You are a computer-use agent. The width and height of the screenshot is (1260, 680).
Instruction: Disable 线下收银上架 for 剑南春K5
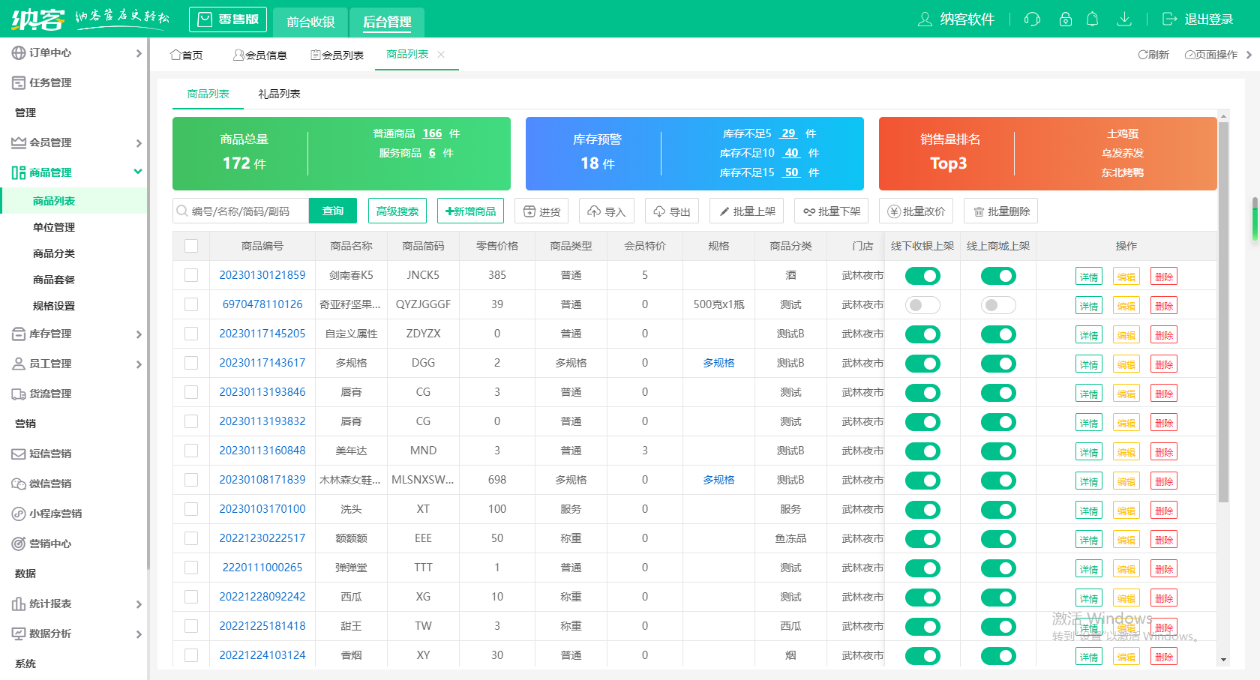(922, 275)
